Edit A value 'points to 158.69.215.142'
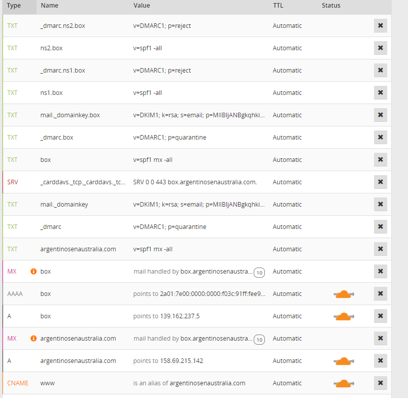Viewport: 408px width, 398px height. click(168, 361)
